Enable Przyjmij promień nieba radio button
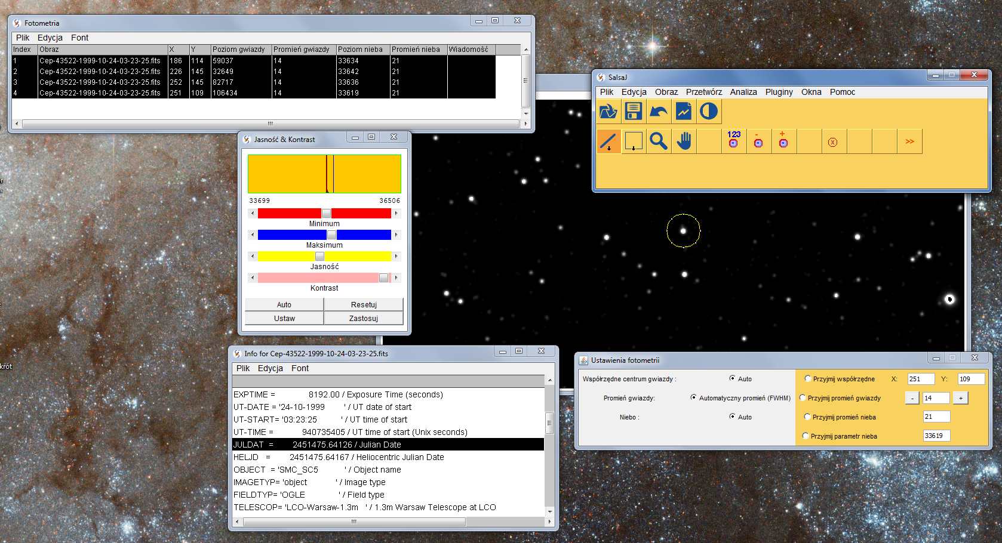 (x=807, y=416)
